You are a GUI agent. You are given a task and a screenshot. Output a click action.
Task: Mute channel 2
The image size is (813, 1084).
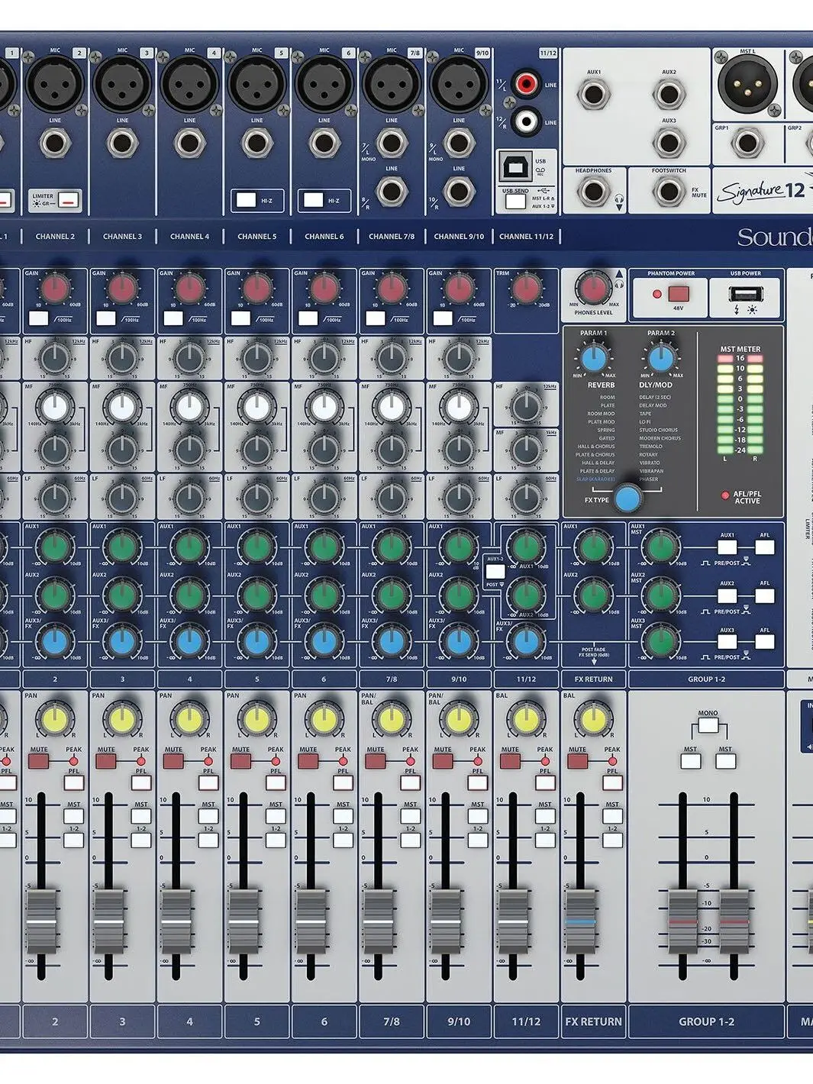coord(39,761)
